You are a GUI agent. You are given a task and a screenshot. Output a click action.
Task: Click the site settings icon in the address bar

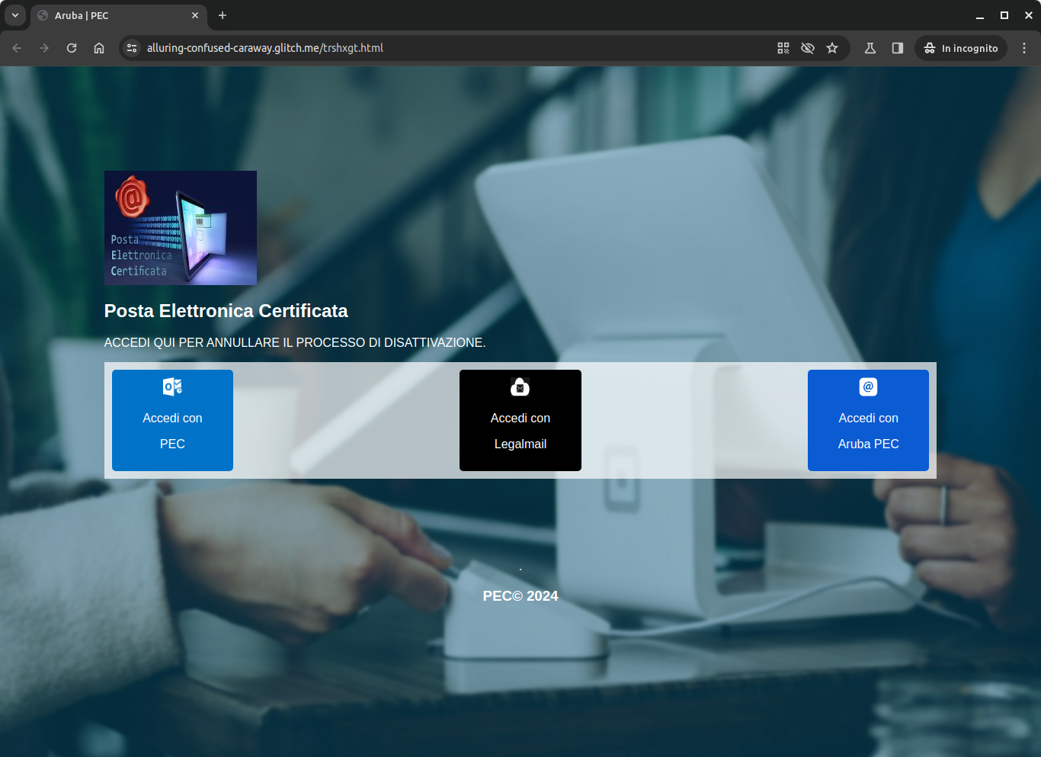(x=131, y=47)
